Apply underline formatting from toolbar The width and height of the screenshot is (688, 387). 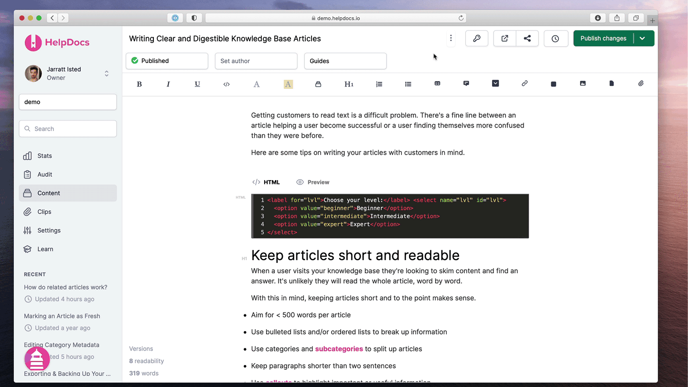[197, 84]
